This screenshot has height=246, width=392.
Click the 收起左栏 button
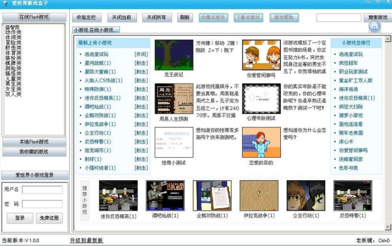(87, 17)
